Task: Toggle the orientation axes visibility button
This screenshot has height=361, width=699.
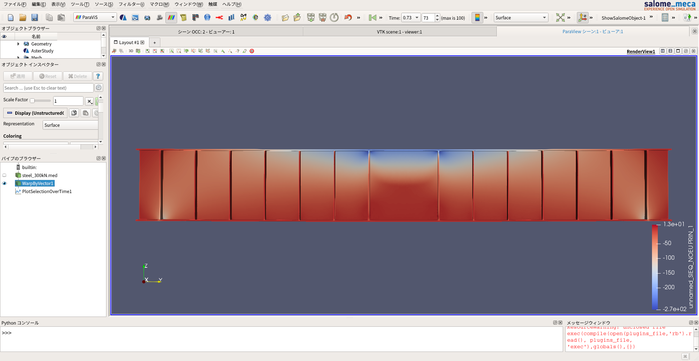Action: (583, 17)
